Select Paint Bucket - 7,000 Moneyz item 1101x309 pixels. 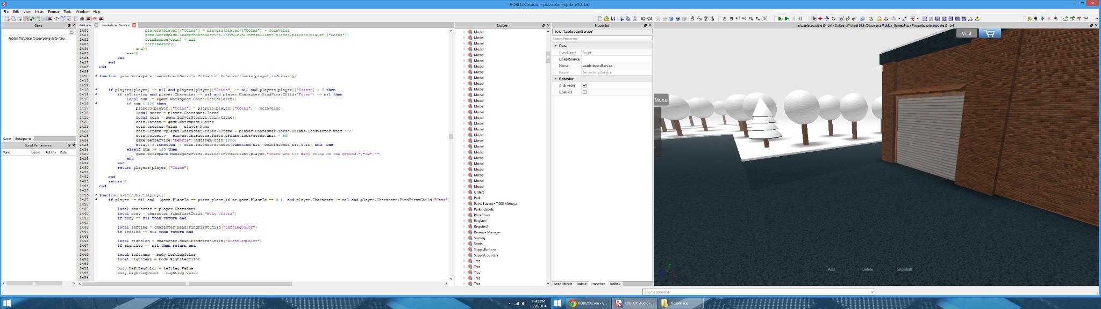coord(495,204)
